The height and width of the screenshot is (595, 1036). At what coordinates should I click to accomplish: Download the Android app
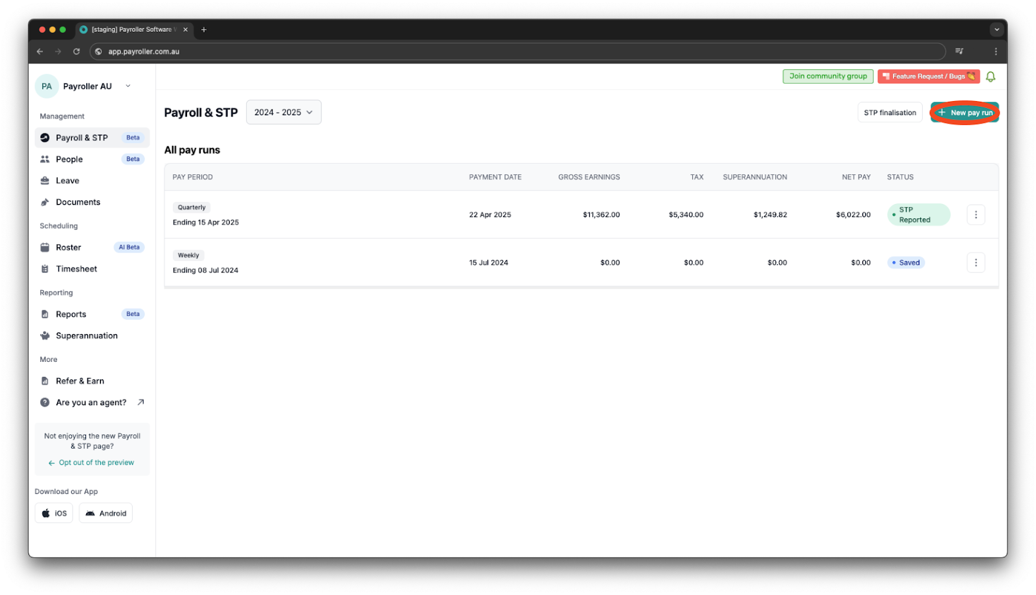click(106, 513)
